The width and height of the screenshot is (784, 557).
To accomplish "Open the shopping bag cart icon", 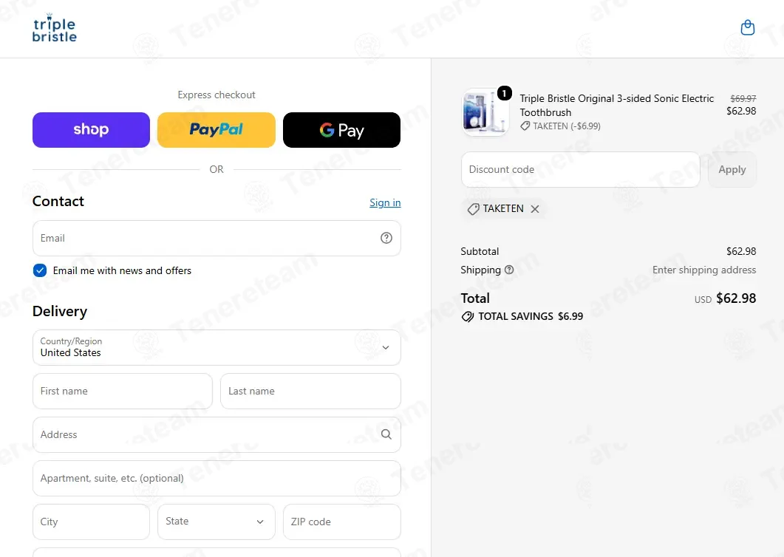I will click(748, 27).
